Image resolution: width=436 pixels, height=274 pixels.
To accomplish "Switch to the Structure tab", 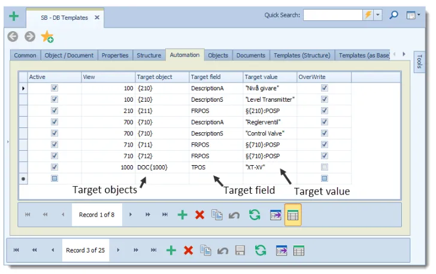I will [149, 55].
